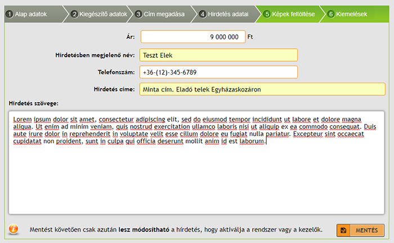This screenshot has height=243, width=394.
Task: Click the green step 5 number badge
Action: 267,13
